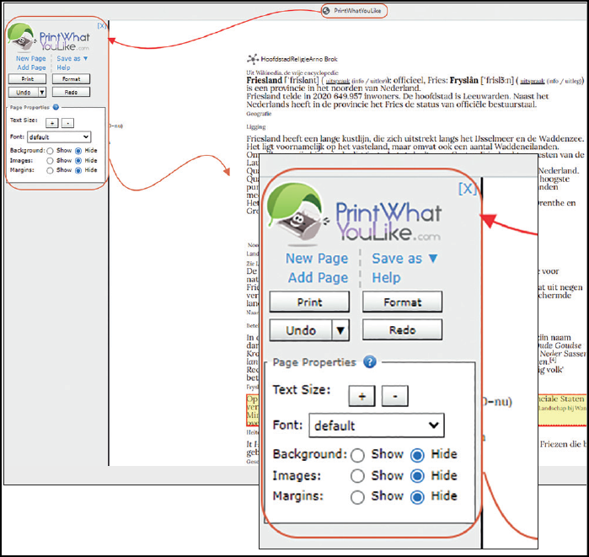
Task: Click the large Format button in enlarged panel
Action: click(402, 302)
